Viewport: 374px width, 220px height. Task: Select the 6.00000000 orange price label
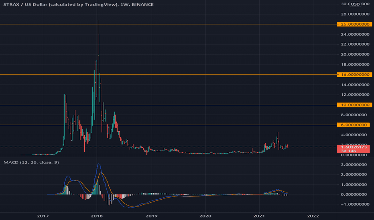(x=353, y=125)
